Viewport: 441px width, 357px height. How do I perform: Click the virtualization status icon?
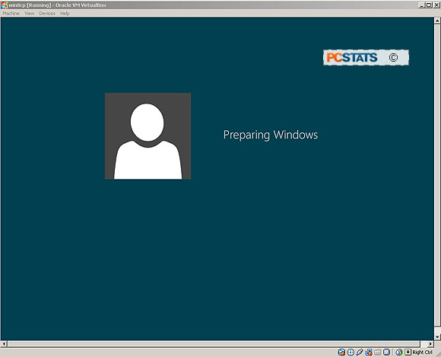click(x=386, y=352)
